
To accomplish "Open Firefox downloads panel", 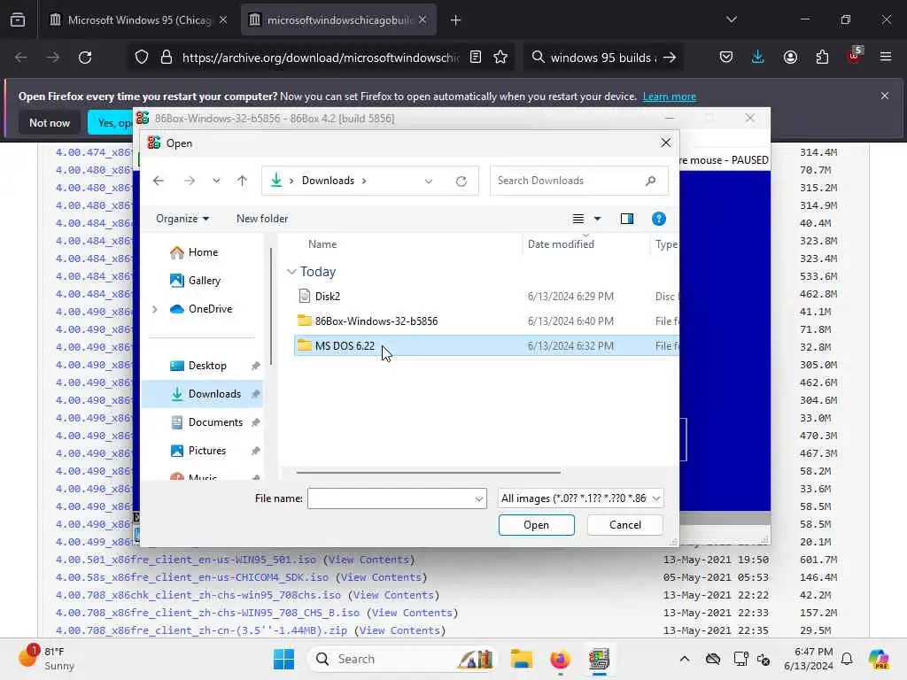I will coord(758,58).
